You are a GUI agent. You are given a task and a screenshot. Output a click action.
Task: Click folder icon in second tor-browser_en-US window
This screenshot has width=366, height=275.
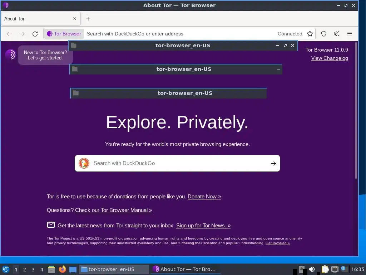coord(75,69)
